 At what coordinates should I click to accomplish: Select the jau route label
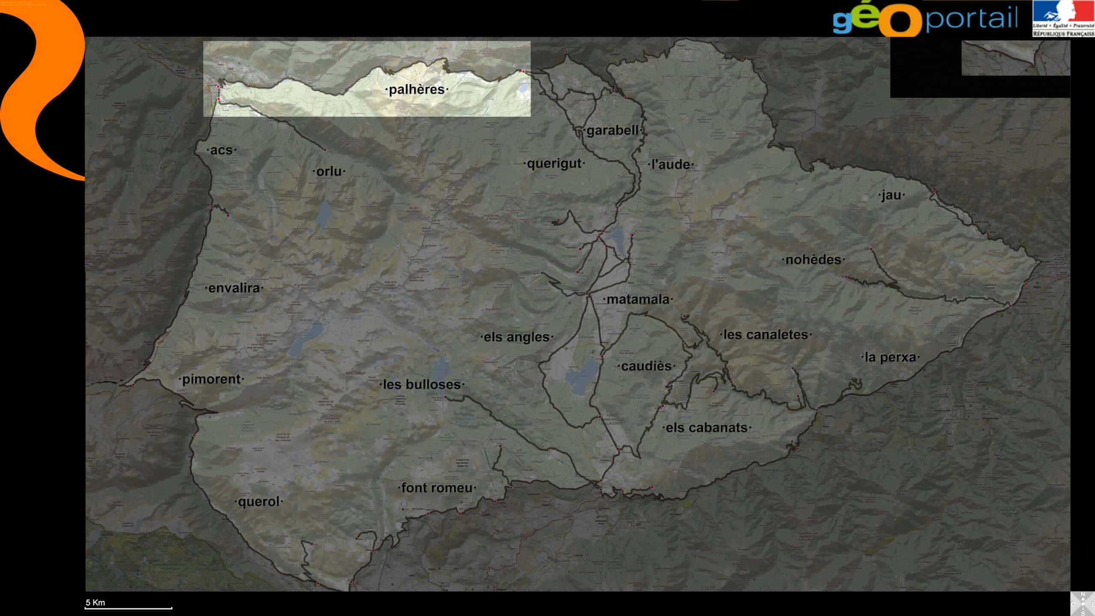pyautogui.click(x=891, y=195)
